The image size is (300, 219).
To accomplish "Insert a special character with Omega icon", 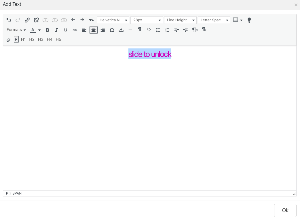I will pos(112,30).
